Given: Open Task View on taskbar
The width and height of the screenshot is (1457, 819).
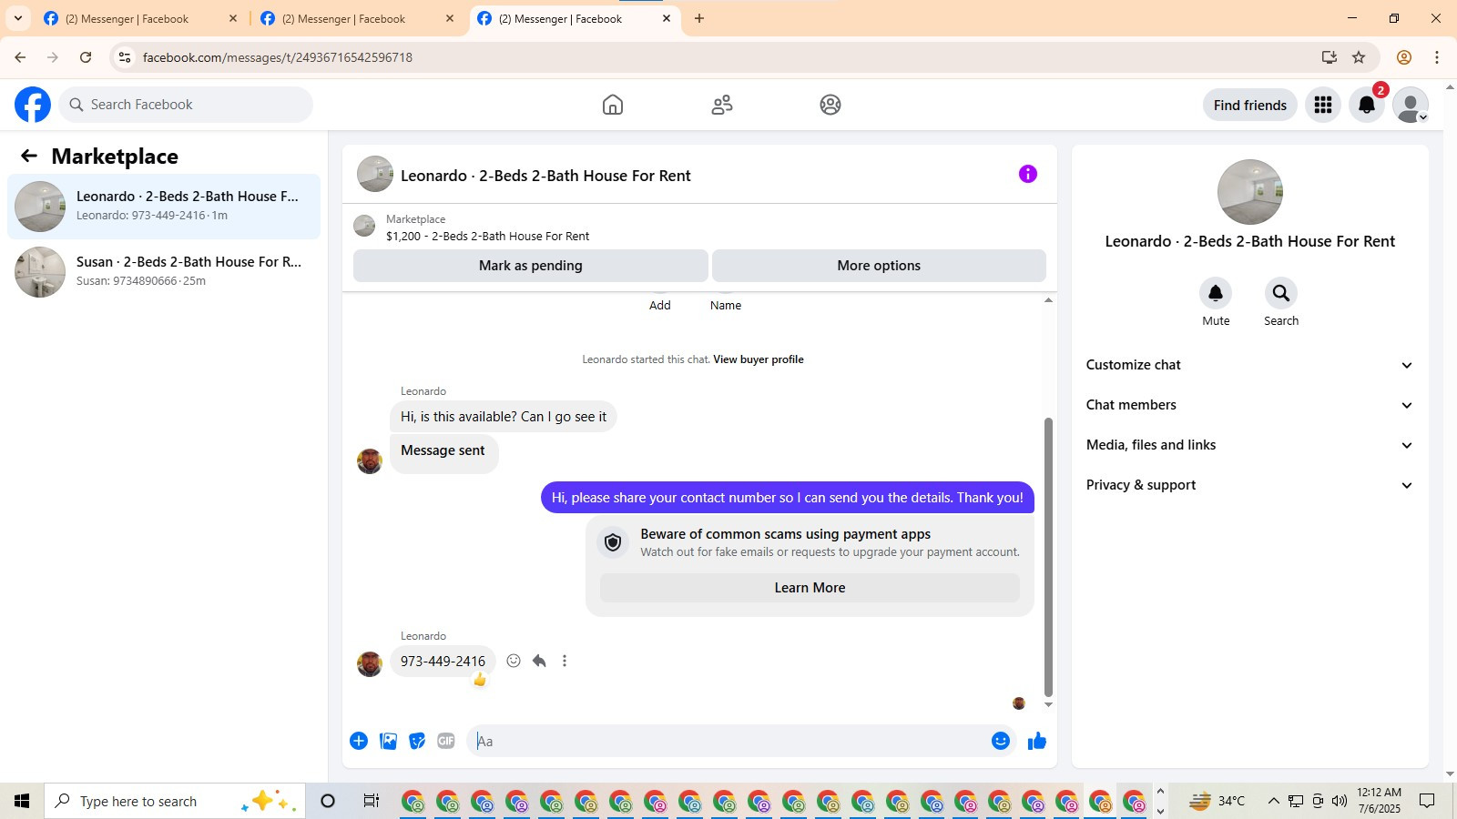Looking at the screenshot, I should 371,801.
